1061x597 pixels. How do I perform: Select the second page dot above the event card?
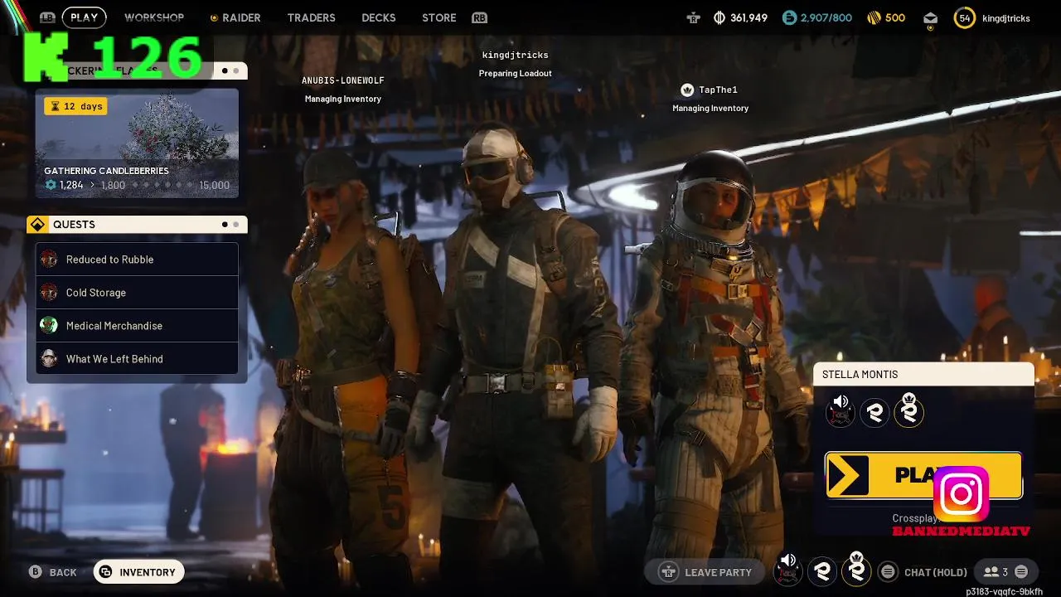[x=235, y=71]
